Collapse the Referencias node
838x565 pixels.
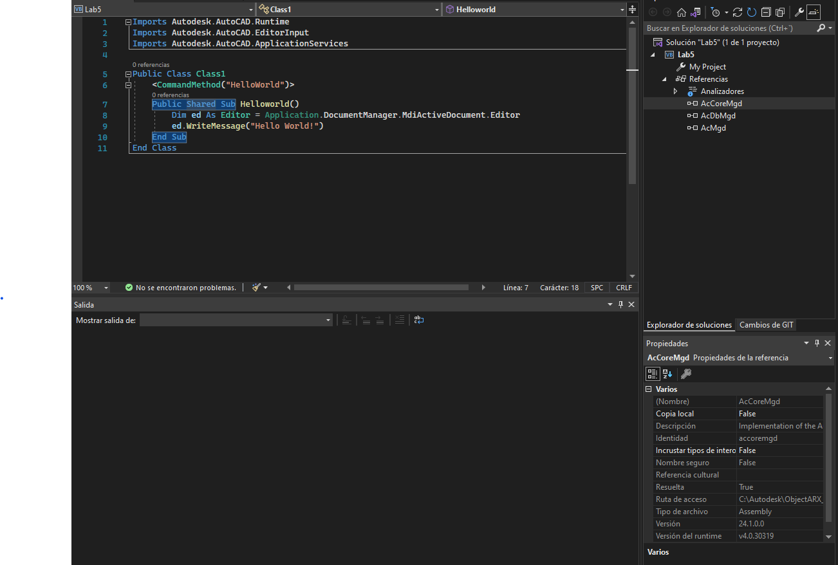pyautogui.click(x=665, y=79)
